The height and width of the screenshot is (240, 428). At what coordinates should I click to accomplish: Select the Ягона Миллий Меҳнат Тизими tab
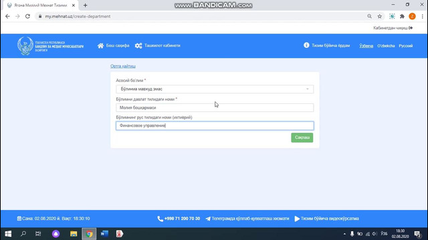tap(40, 5)
